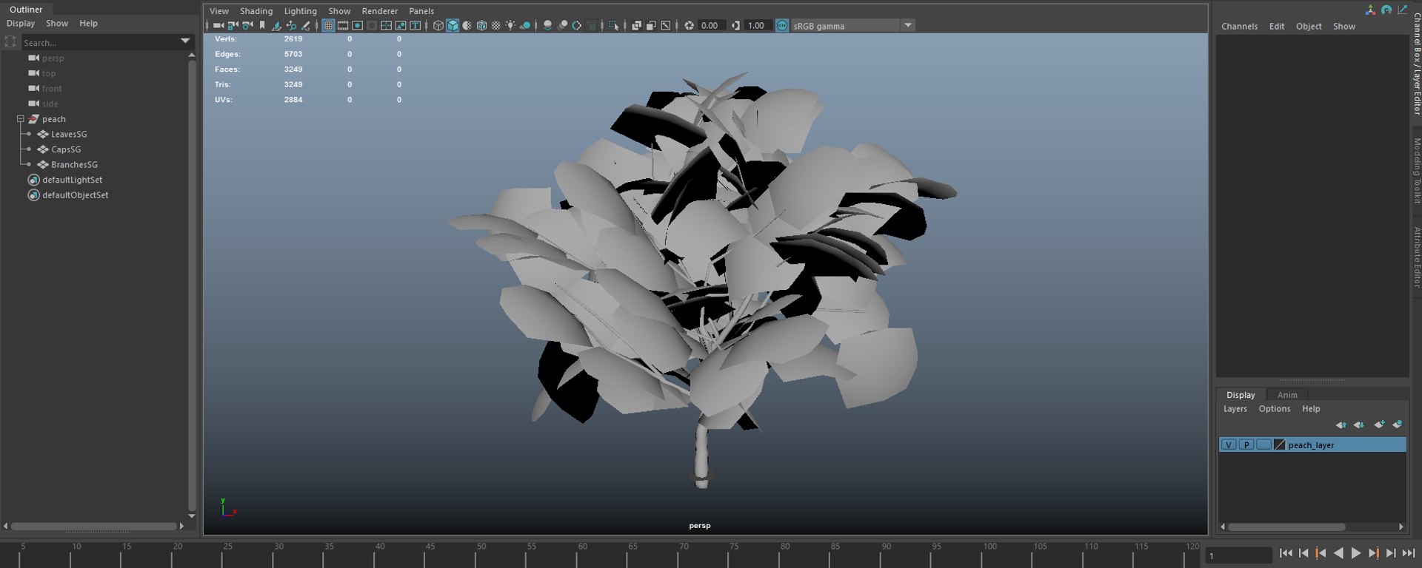Click Use Default Material icon
This screenshot has width=1422, height=568.
467,25
